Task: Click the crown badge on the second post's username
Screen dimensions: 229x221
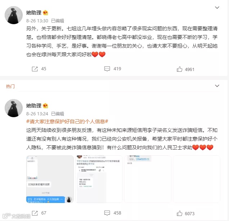Action: point(45,106)
